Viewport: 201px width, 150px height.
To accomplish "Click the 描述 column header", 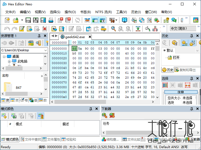I will [x=67, y=124].
